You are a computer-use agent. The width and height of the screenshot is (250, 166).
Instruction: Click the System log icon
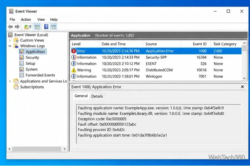(x=22, y=69)
